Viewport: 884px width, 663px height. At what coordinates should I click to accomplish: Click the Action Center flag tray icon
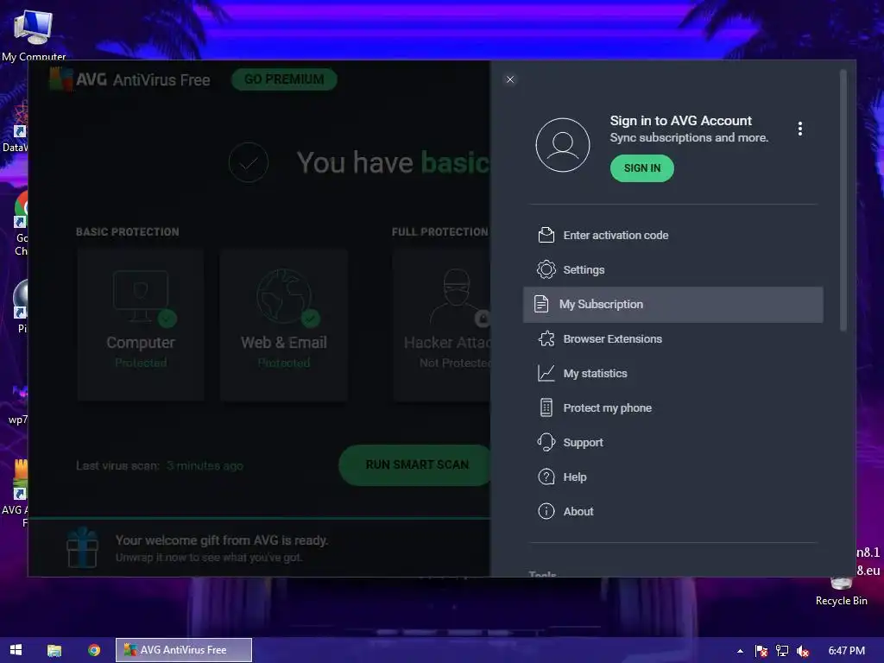(x=761, y=651)
